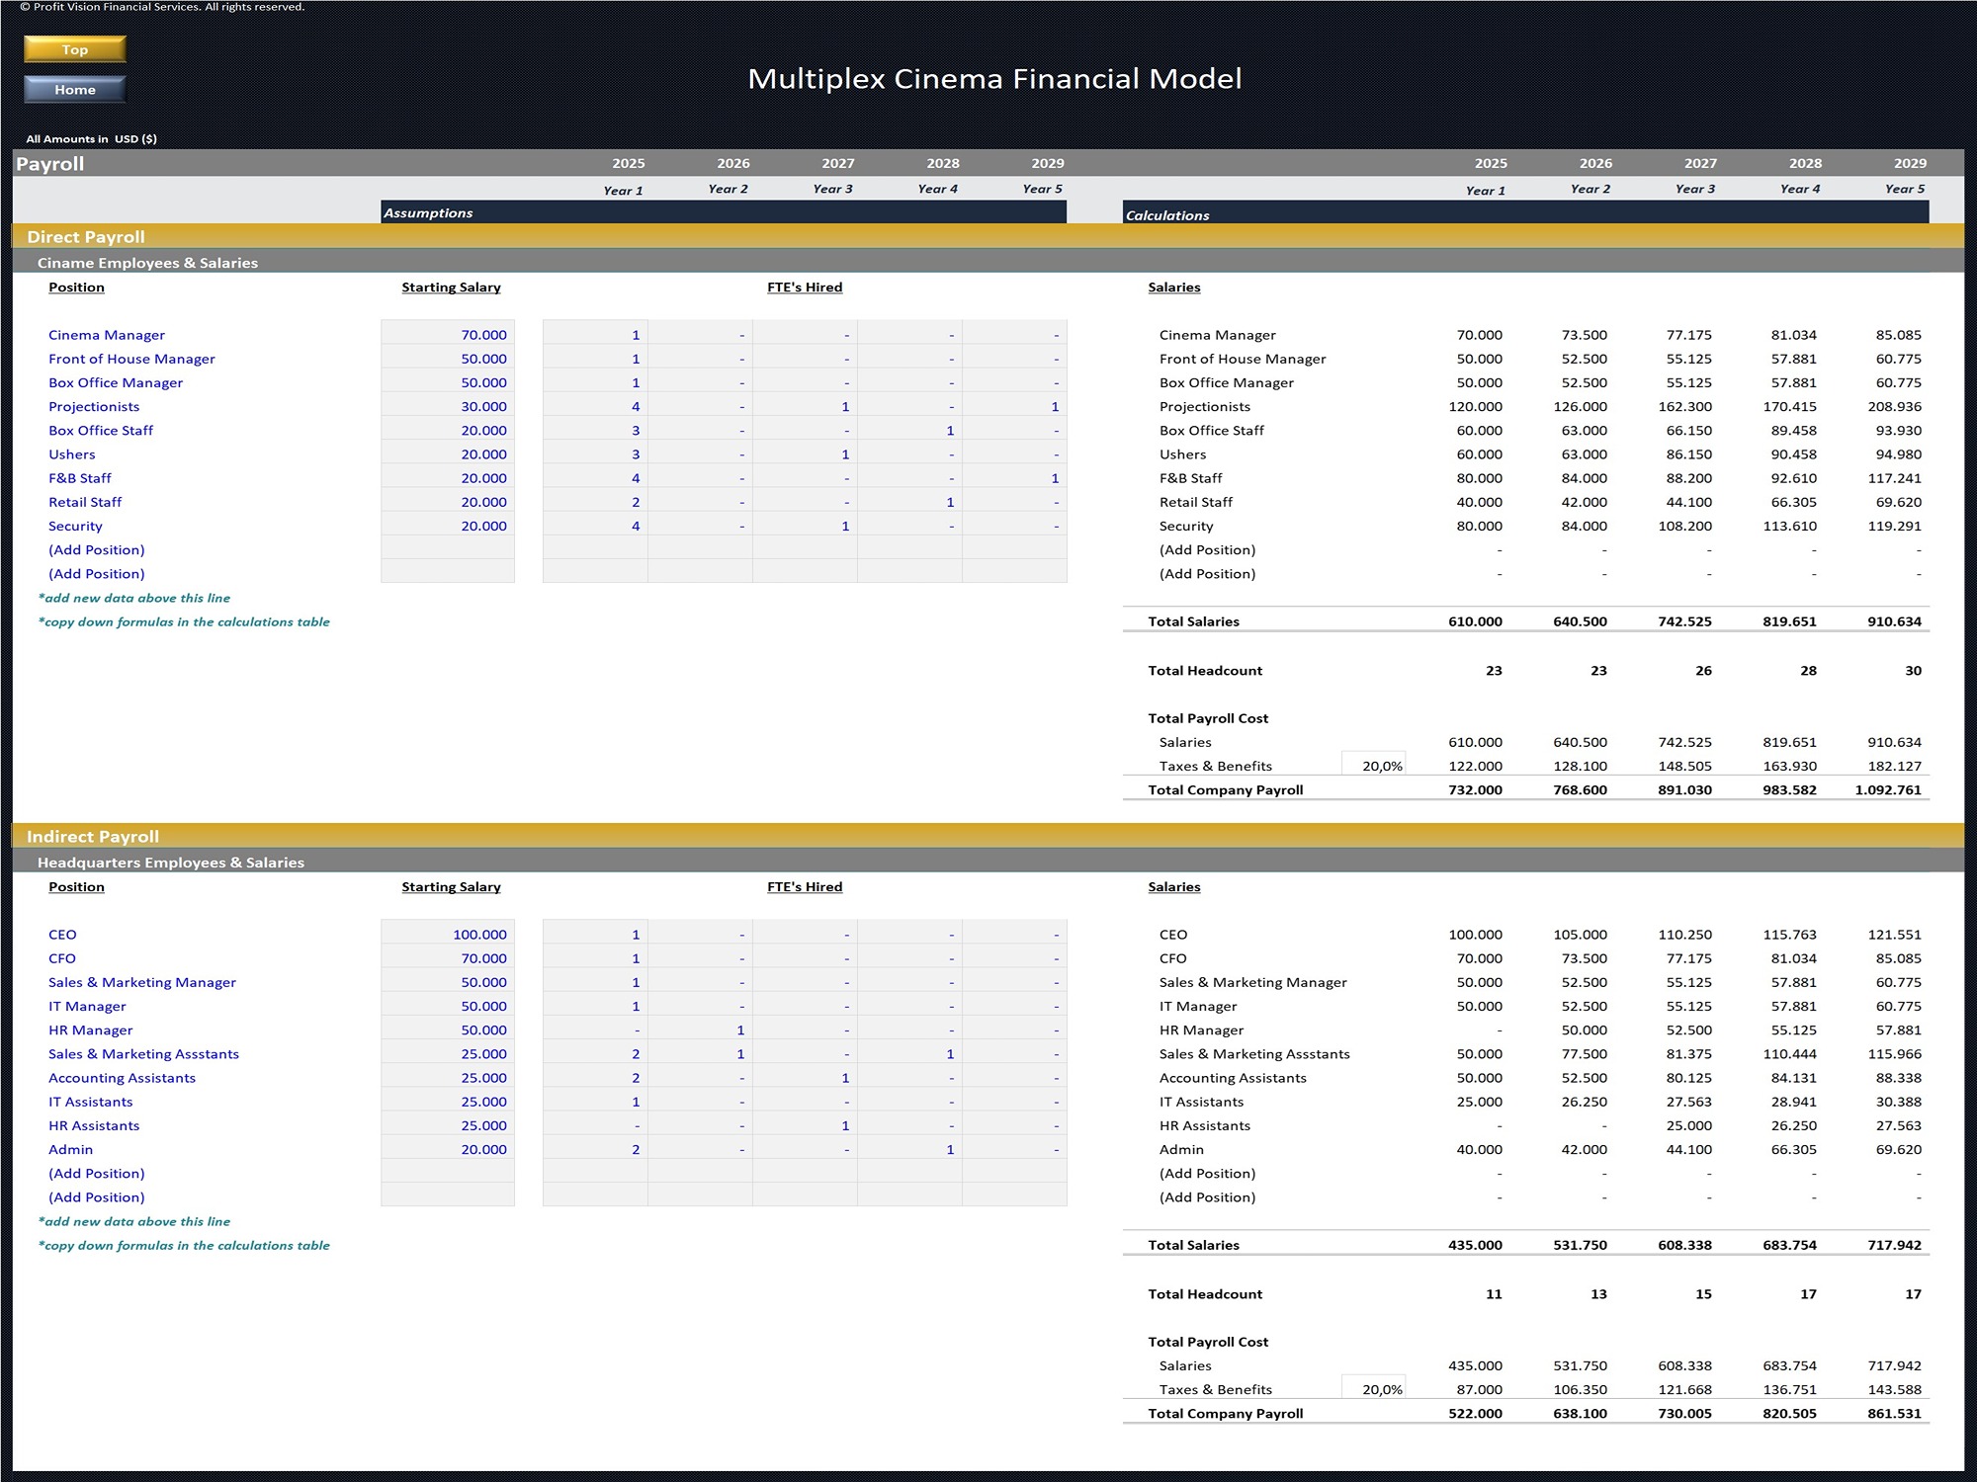This screenshot has height=1482, width=1977.
Task: Edit Front of House Manager salary cell
Action: pyautogui.click(x=448, y=359)
